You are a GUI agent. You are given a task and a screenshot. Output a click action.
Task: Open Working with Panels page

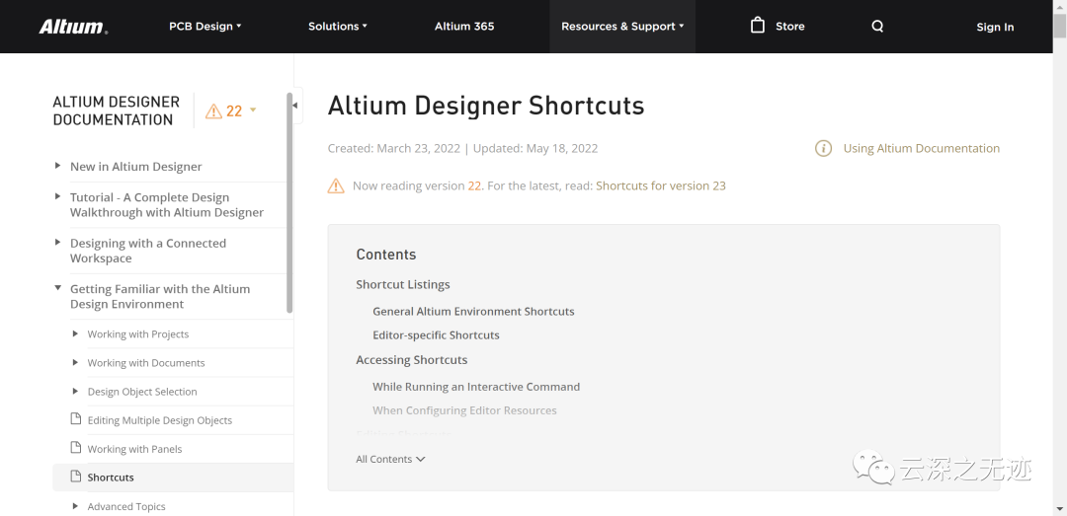(134, 449)
